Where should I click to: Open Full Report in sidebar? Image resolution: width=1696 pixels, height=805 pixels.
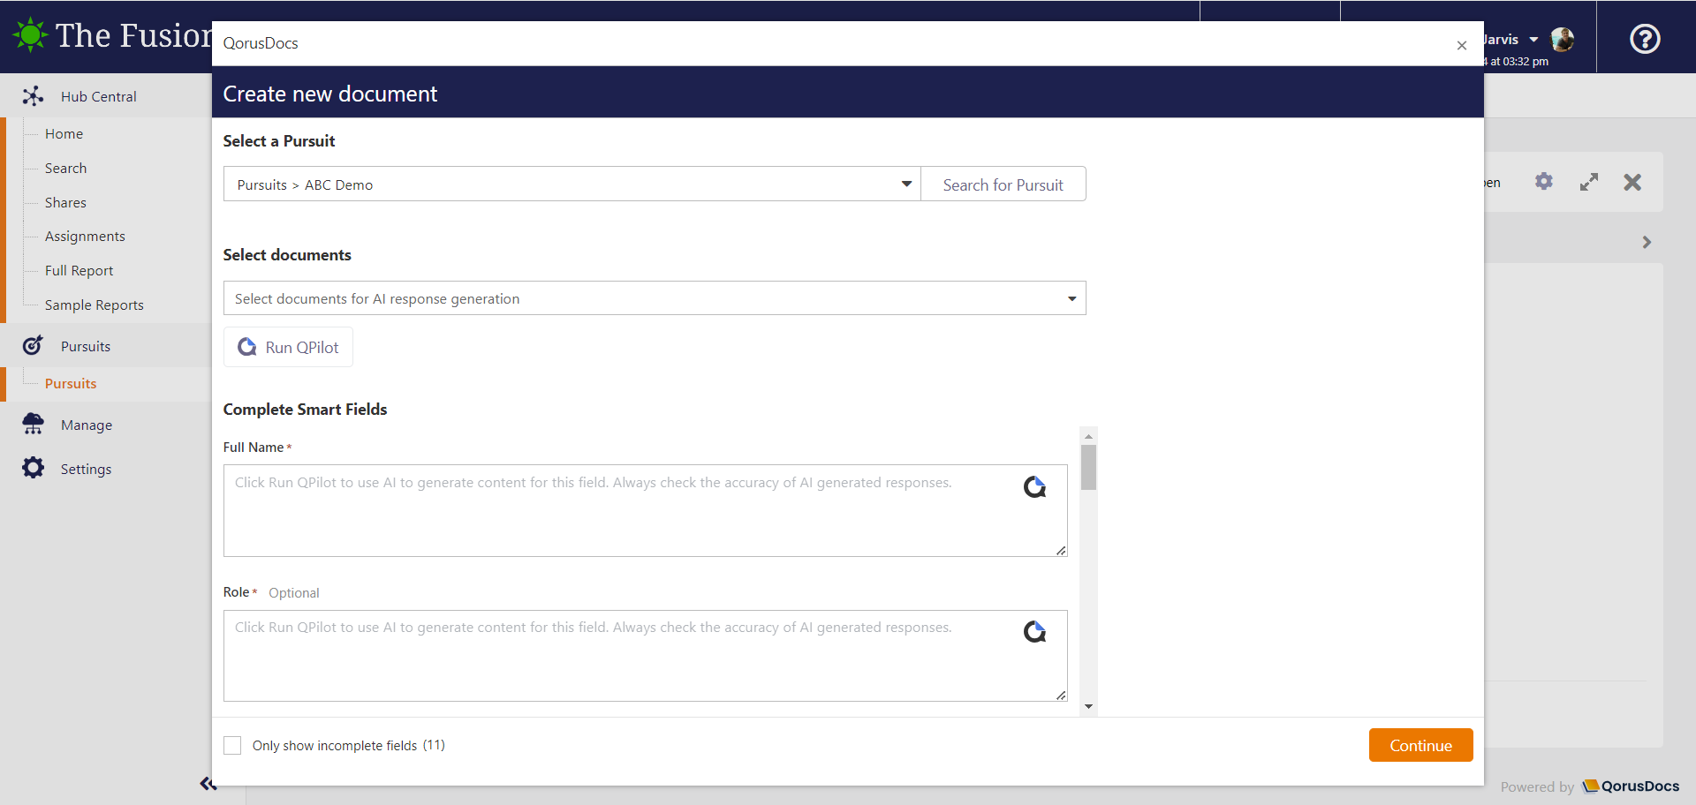(79, 270)
